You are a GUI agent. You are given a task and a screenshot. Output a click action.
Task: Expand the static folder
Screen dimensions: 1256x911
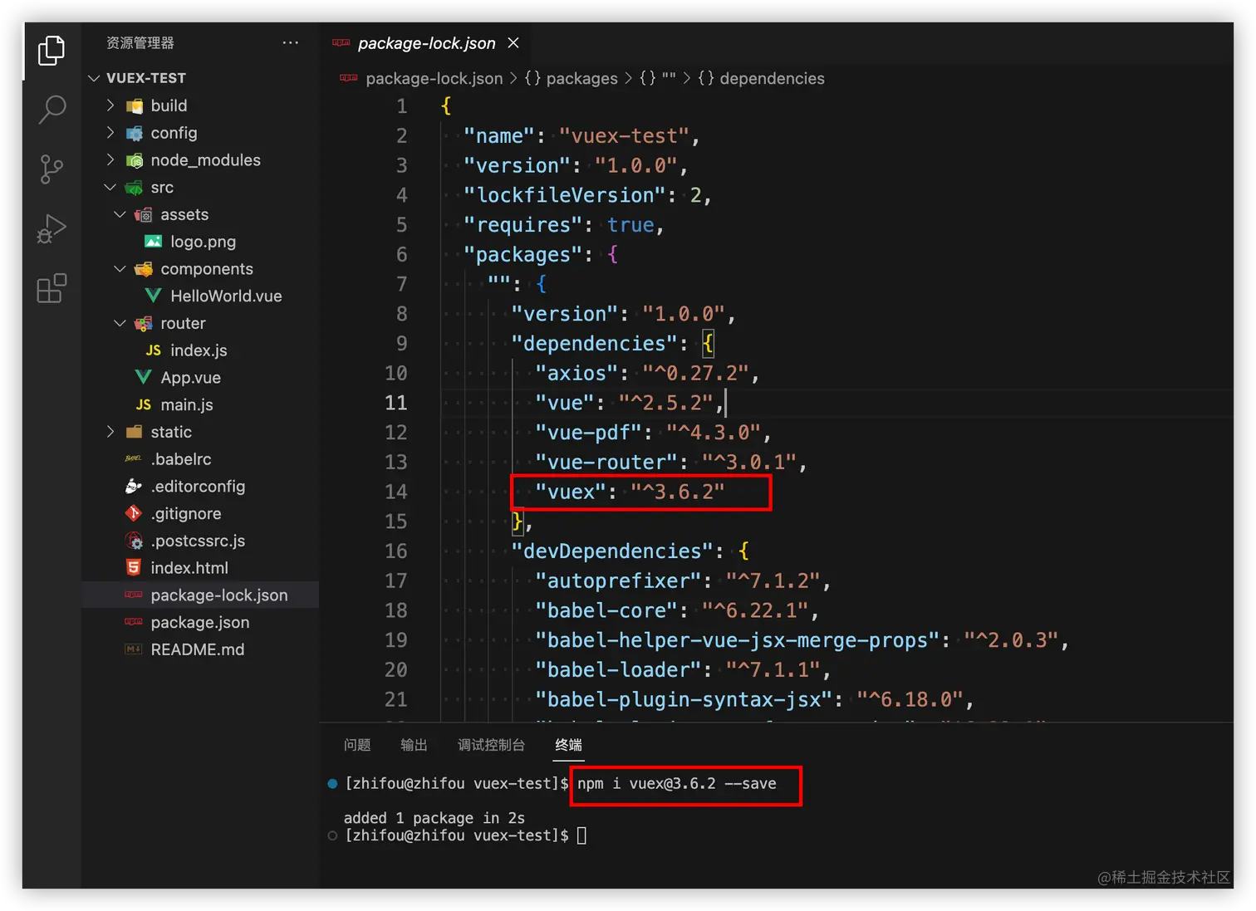110,432
